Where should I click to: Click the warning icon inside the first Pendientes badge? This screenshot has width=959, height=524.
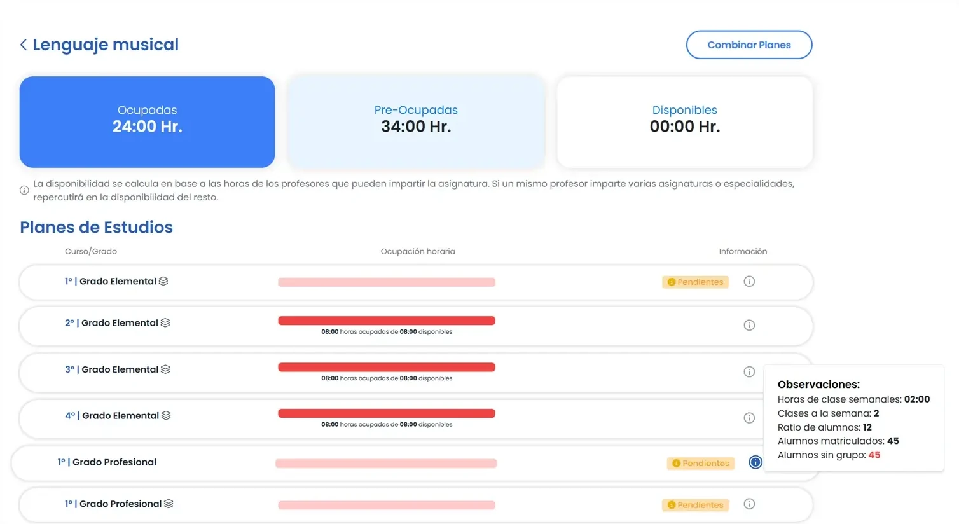click(671, 282)
